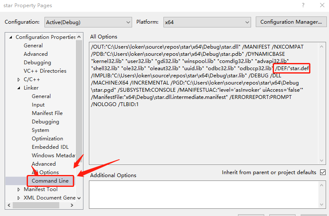Click the help question mark icon
The image size is (329, 216).
[x=303, y=5]
